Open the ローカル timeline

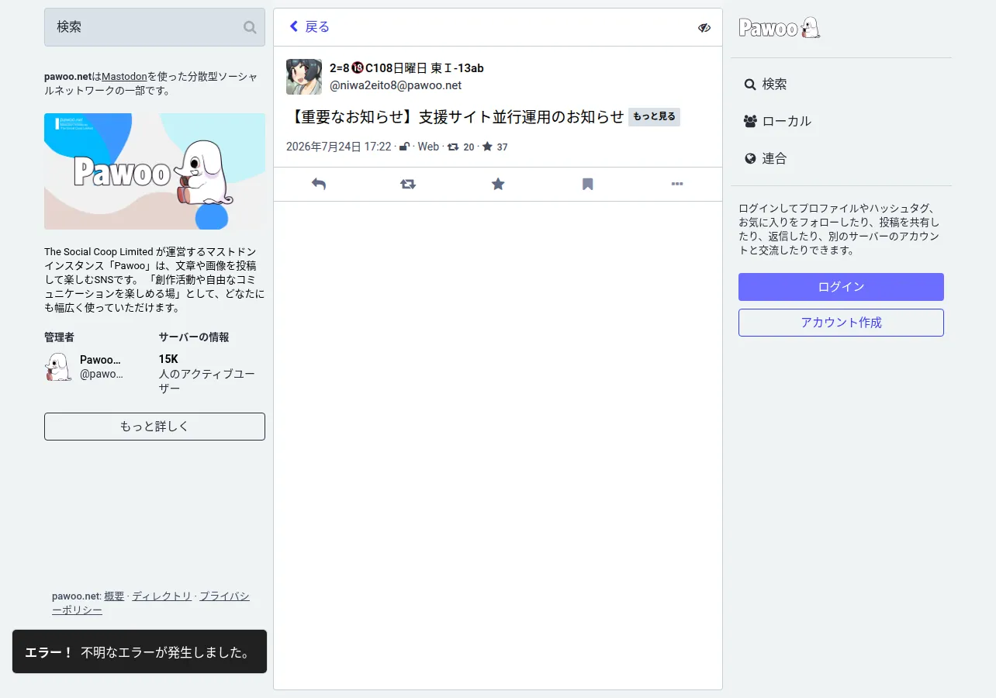click(x=778, y=121)
